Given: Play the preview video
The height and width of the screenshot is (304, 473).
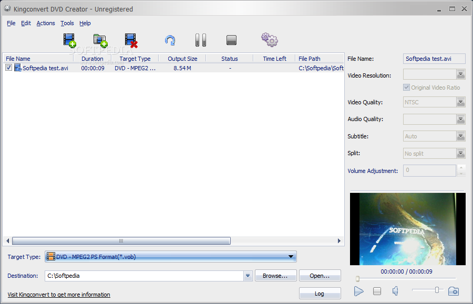Looking at the screenshot, I should tap(358, 291).
